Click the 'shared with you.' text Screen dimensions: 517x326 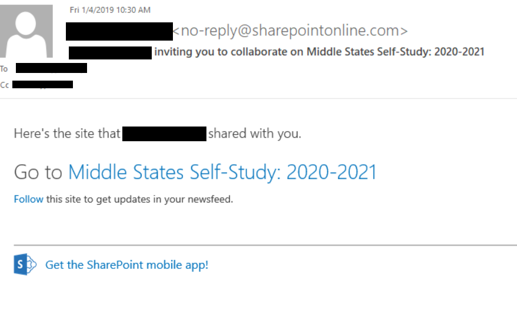pyautogui.click(x=254, y=134)
